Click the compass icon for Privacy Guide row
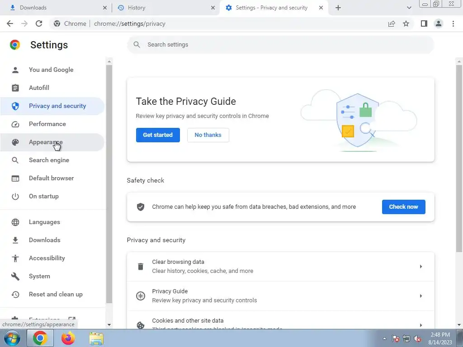This screenshot has height=347, width=463. click(141, 295)
